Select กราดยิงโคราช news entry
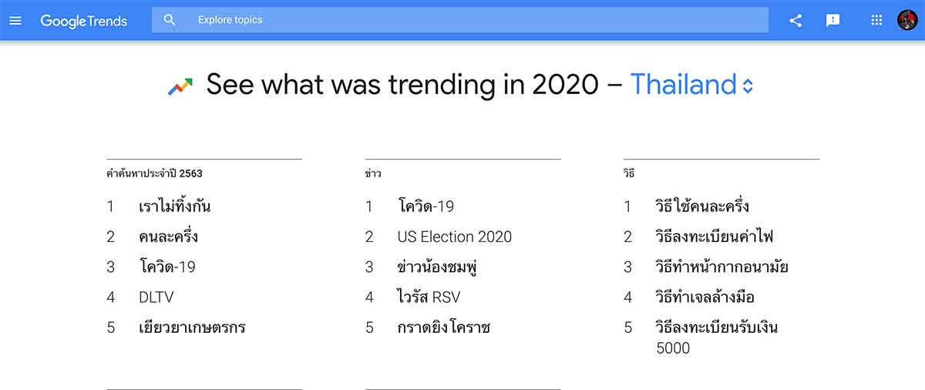Screen dimensions: 925x390 (444, 327)
